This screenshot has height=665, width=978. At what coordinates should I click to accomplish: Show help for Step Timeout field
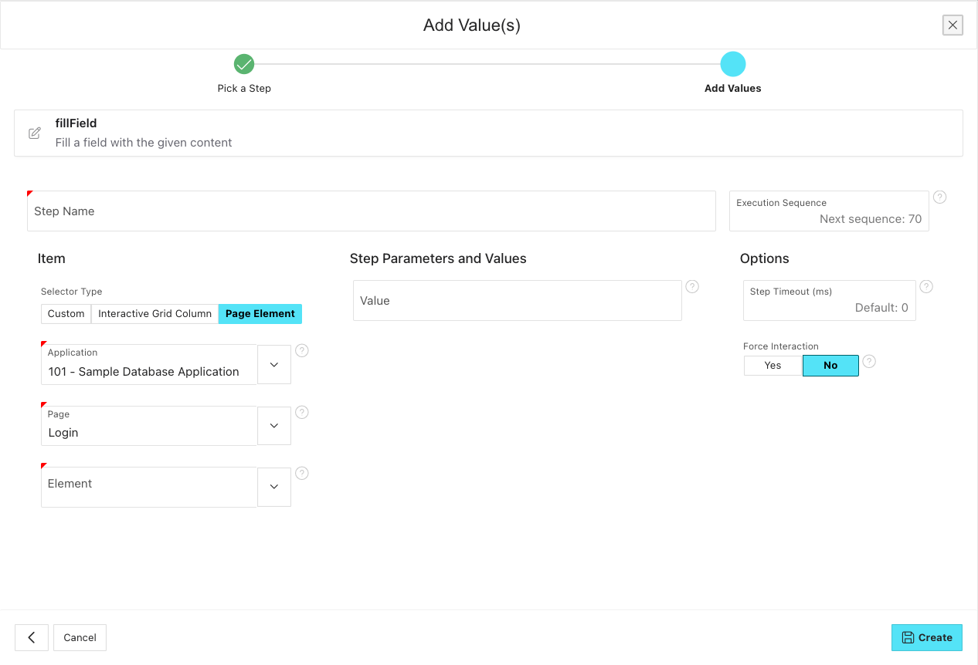click(926, 286)
